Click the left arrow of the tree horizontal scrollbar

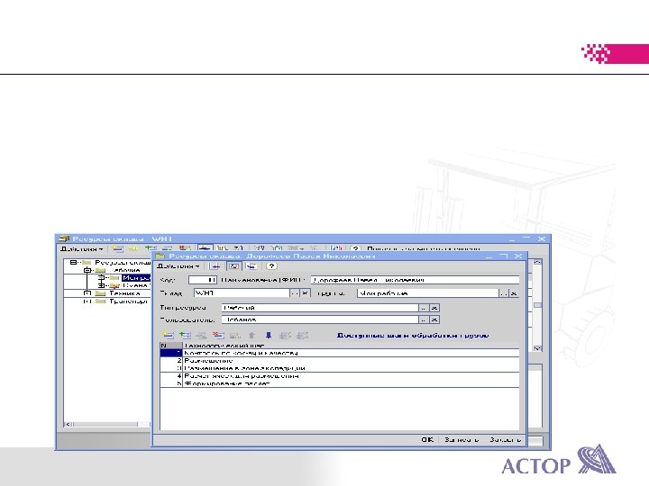pos(69,424)
